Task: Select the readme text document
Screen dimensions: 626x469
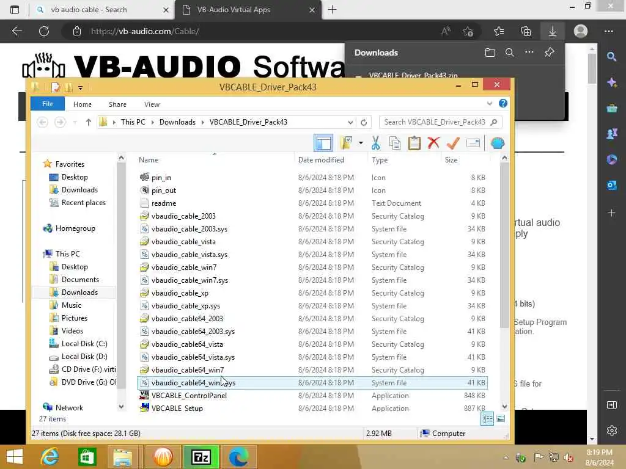Action: pyautogui.click(x=311, y=203)
